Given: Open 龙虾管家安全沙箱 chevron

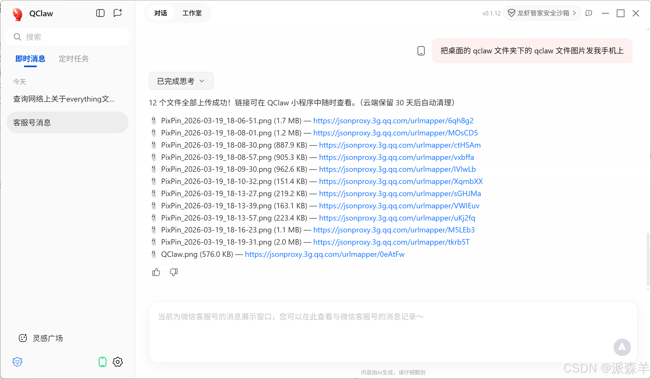Looking at the screenshot, I should (x=574, y=13).
